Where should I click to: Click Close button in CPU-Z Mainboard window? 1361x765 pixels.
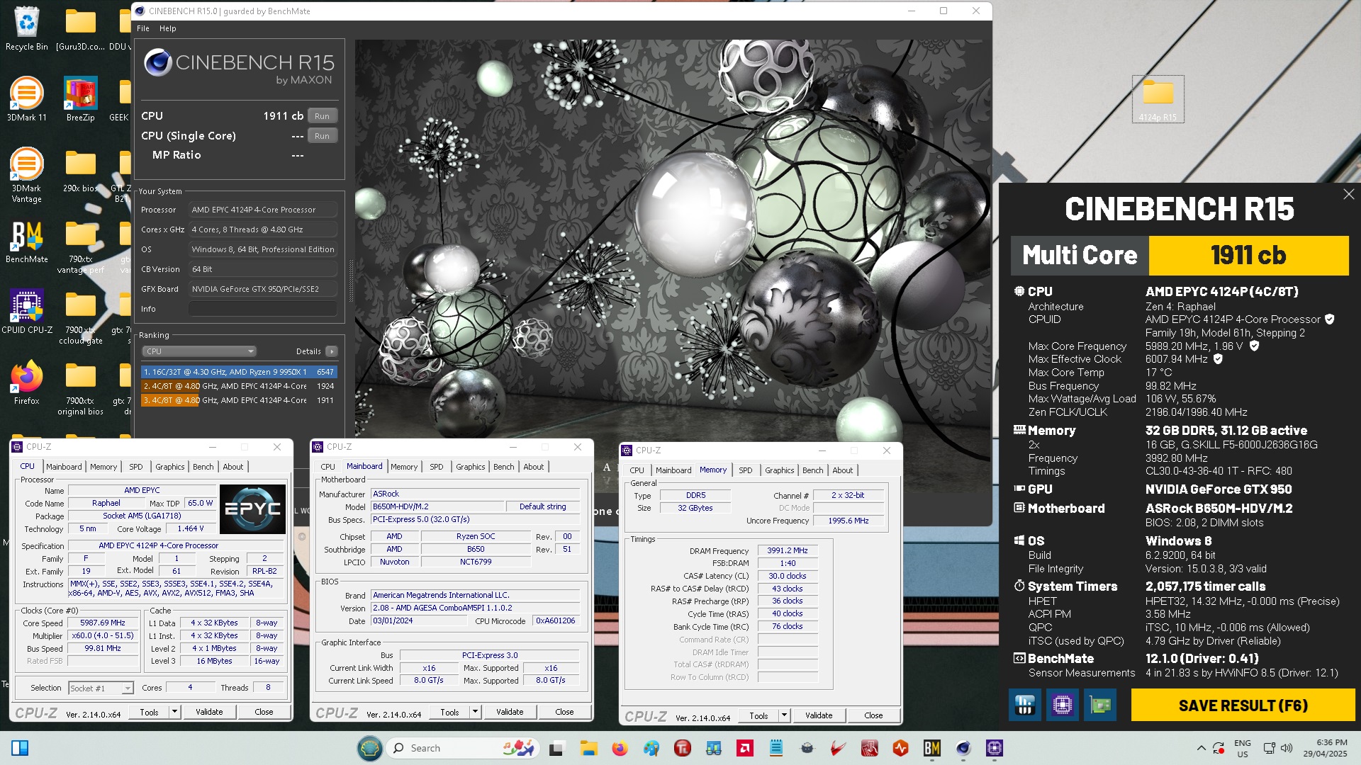pos(564,712)
